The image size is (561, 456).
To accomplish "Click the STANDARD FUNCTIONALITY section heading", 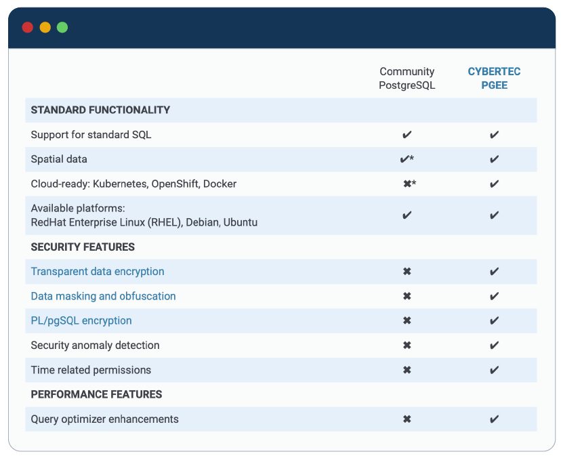I will (x=100, y=110).
